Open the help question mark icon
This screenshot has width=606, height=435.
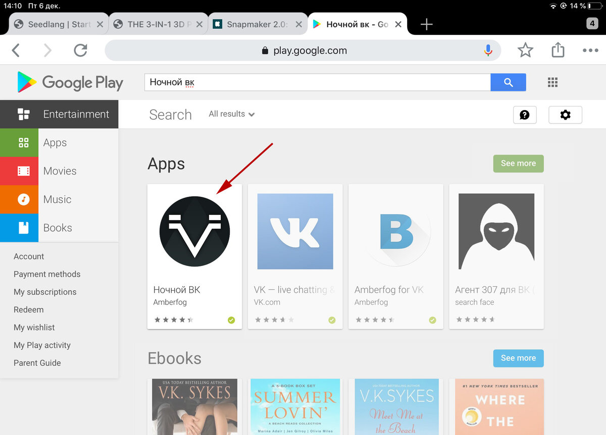pyautogui.click(x=525, y=115)
